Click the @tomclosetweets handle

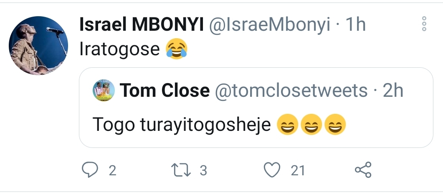[x=291, y=91]
